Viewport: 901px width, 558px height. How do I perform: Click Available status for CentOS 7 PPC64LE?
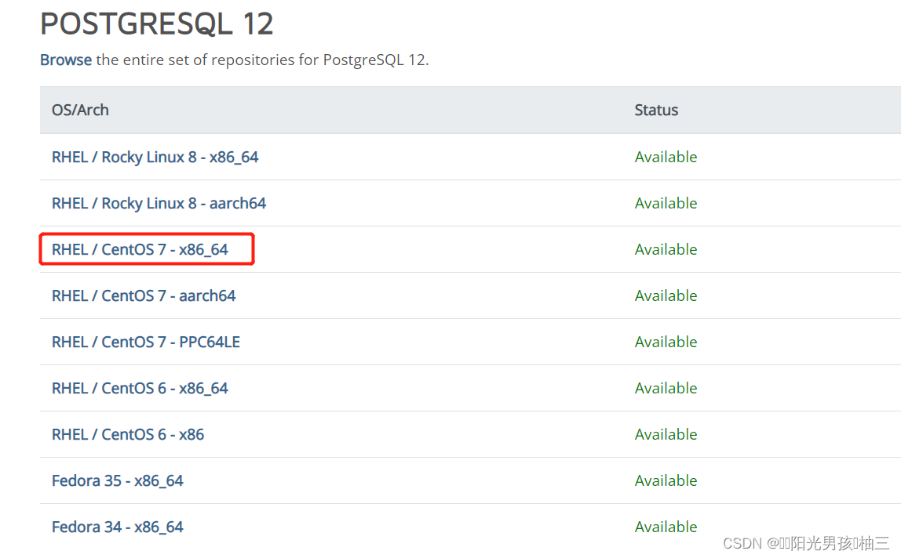click(666, 342)
